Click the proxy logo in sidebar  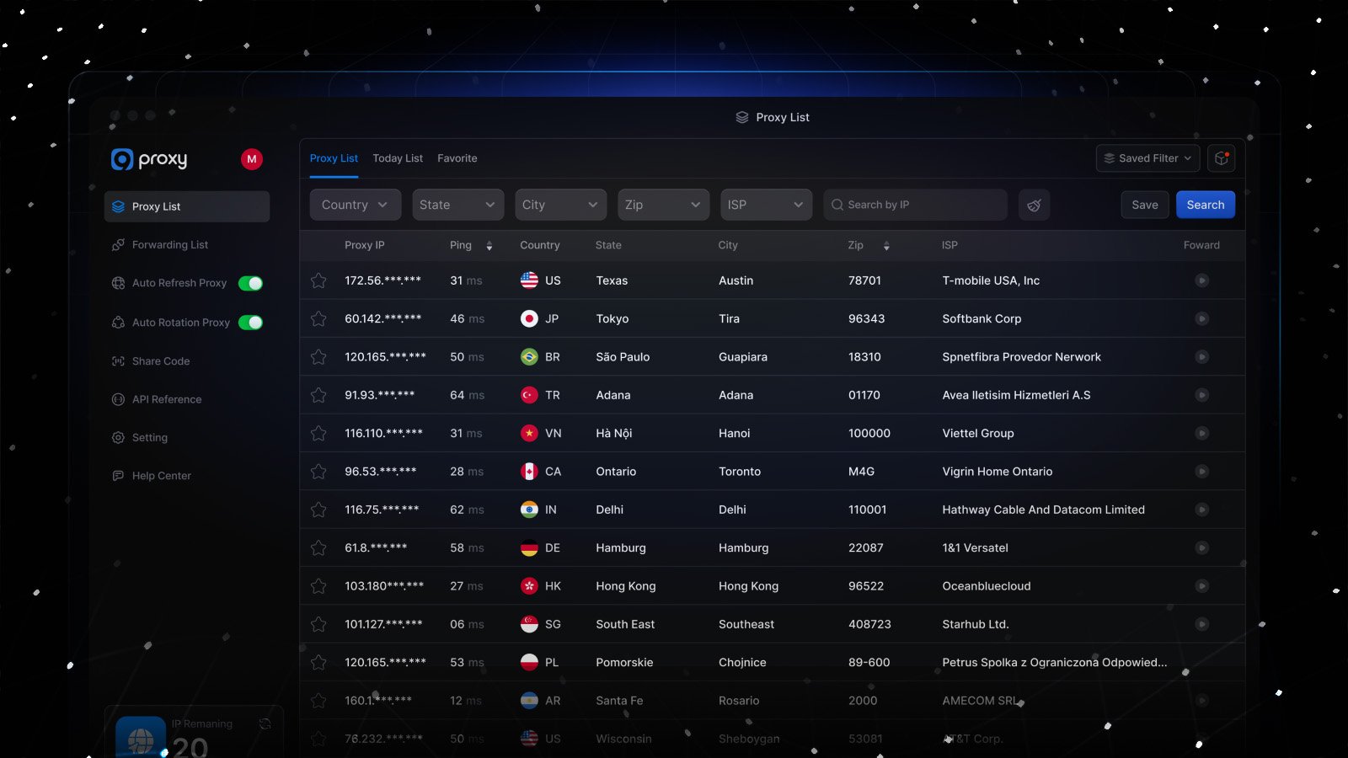(149, 159)
